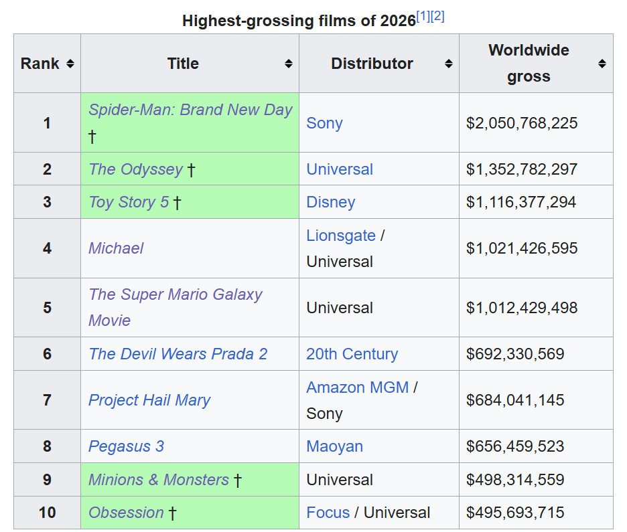Click the Title column header text
Screen dimensions: 627x532
point(183,64)
